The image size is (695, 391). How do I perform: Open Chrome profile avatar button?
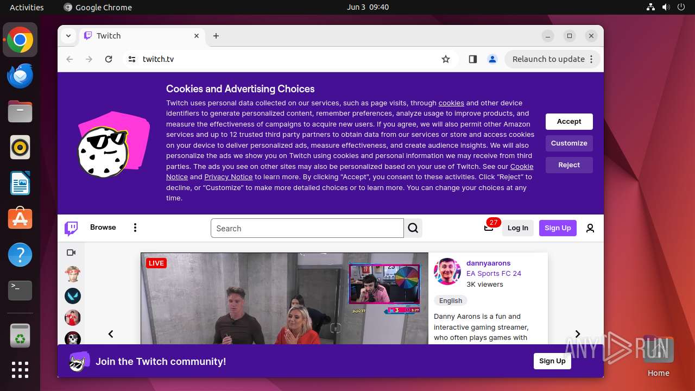492,59
